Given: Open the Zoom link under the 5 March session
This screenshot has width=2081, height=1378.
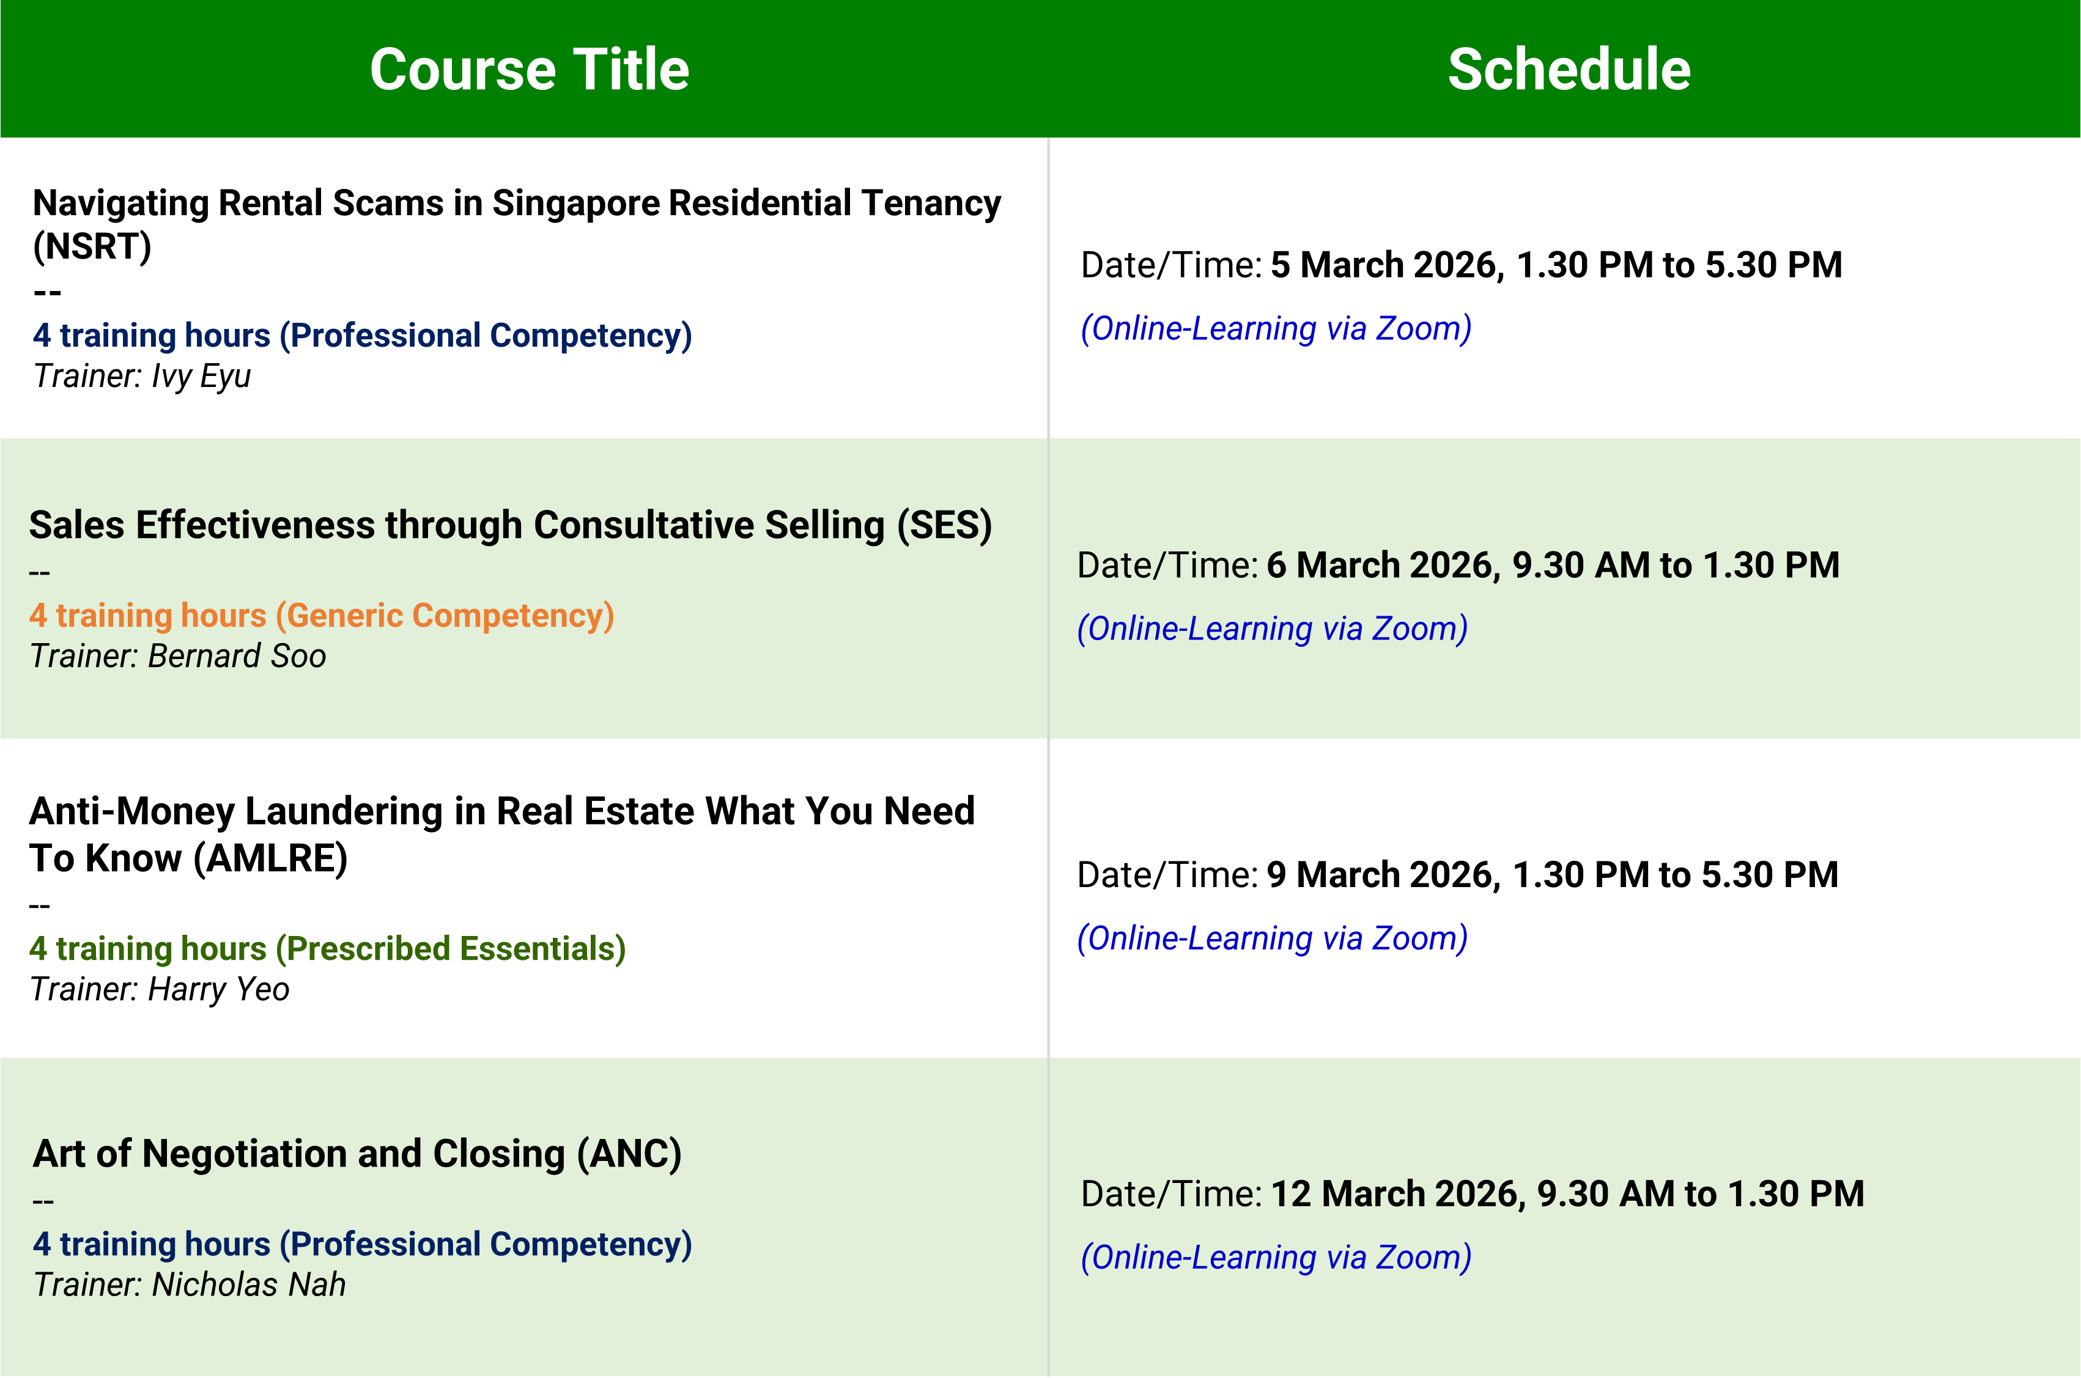Looking at the screenshot, I should point(1276,329).
